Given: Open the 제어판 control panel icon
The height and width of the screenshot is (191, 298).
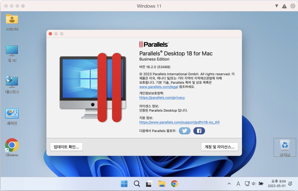Looking at the screenshot, I should (12, 117).
